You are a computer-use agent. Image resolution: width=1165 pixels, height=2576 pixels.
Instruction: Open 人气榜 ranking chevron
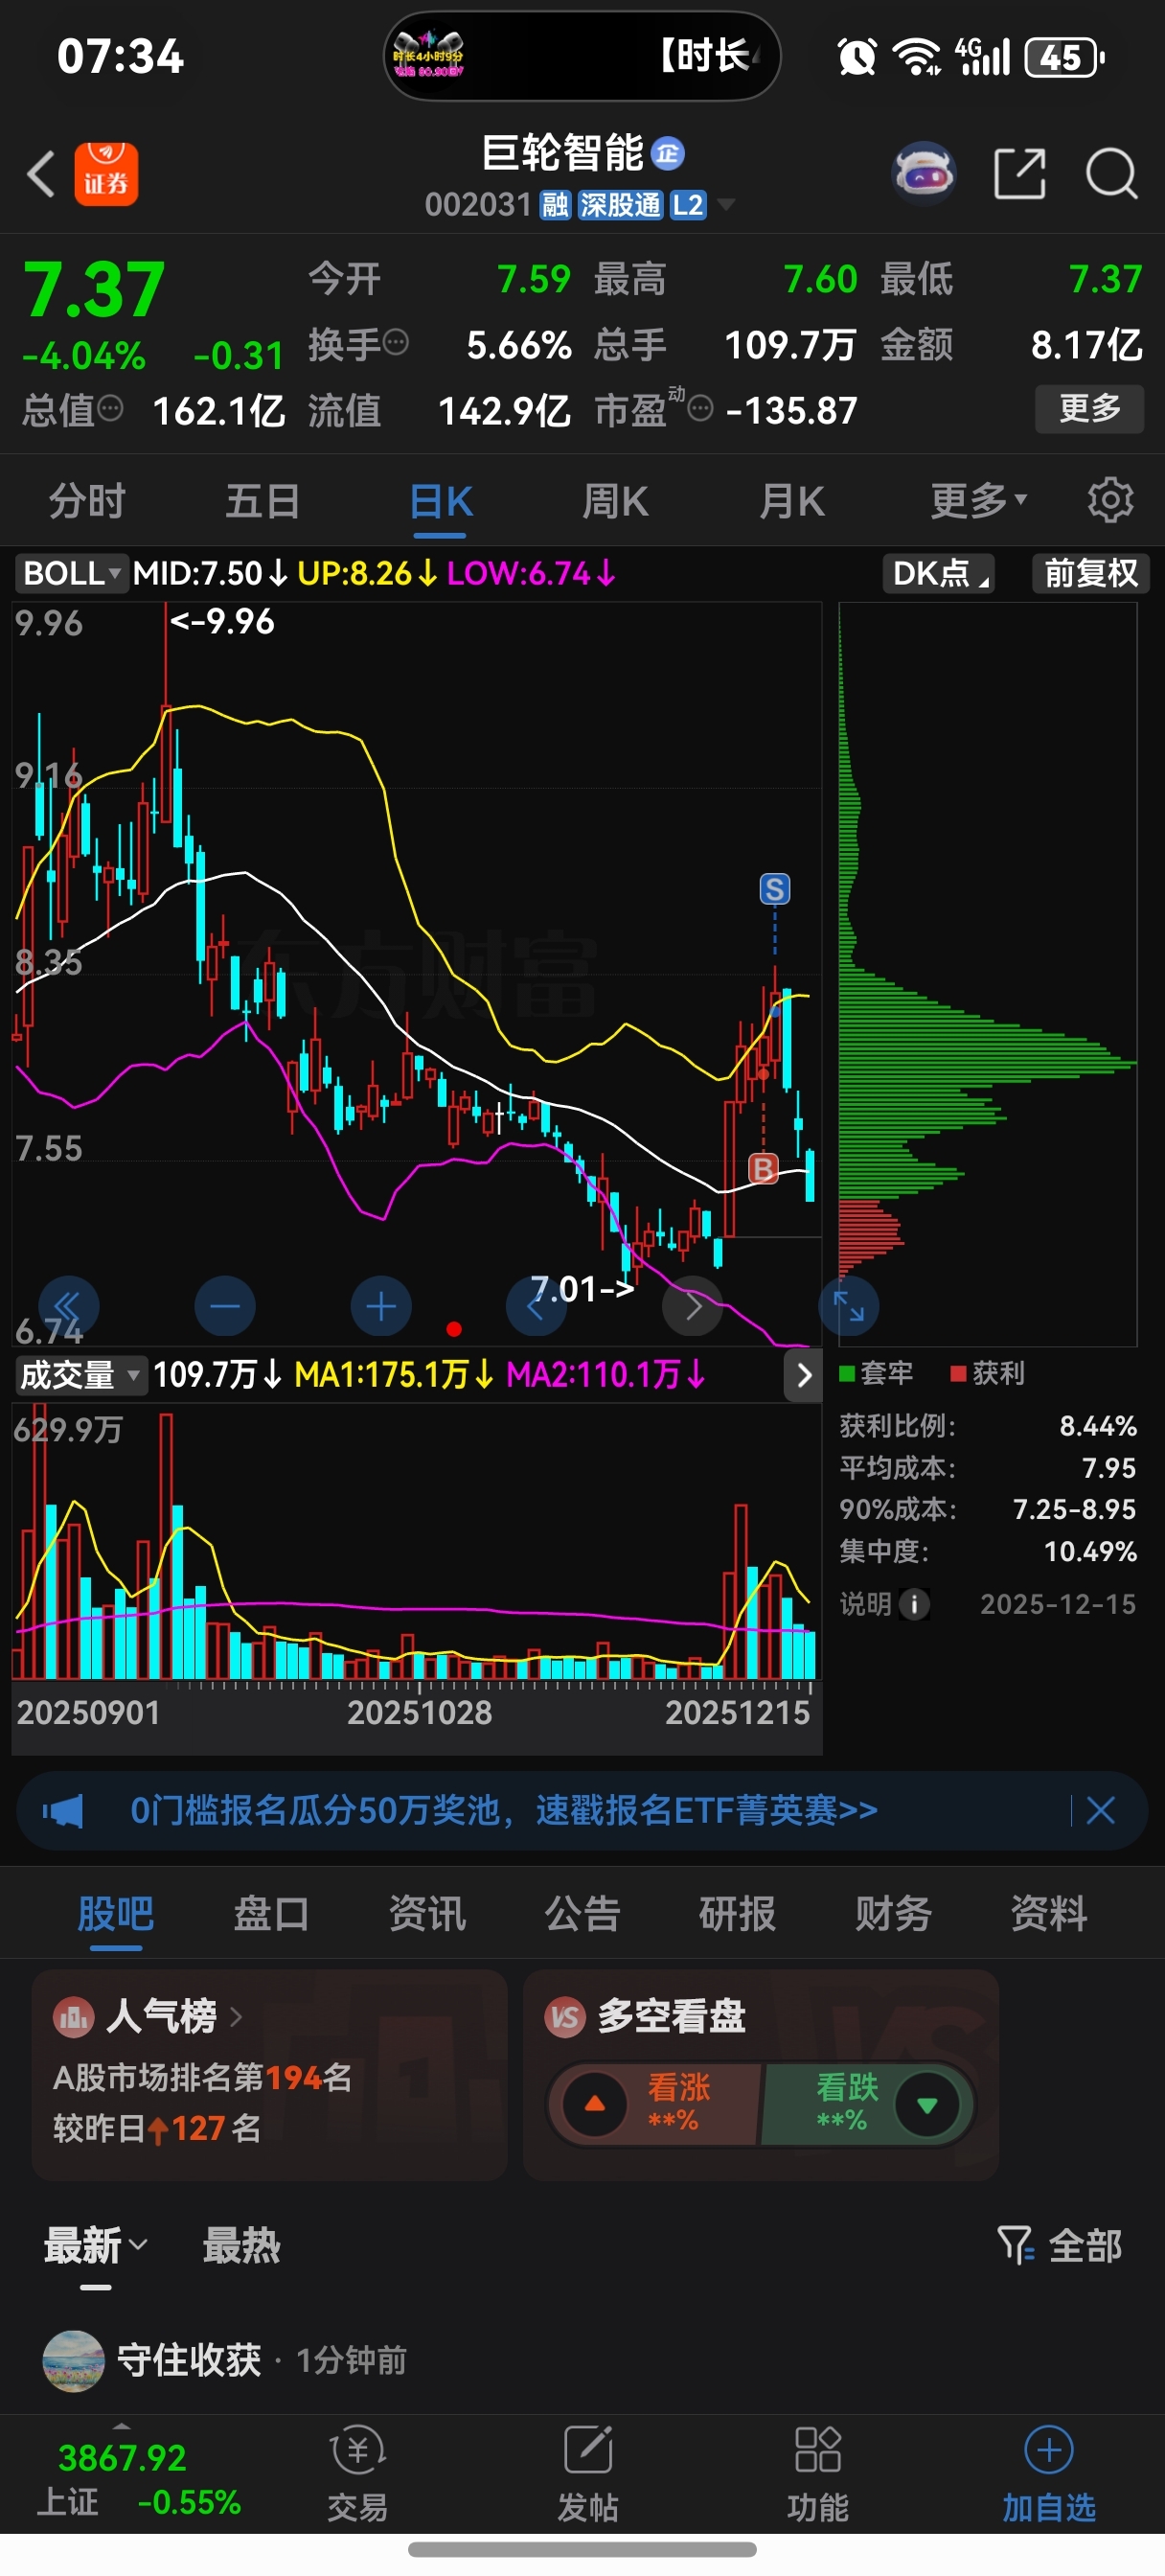point(236,2016)
